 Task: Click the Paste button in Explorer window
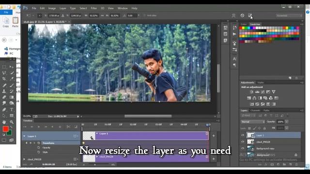(15, 22)
